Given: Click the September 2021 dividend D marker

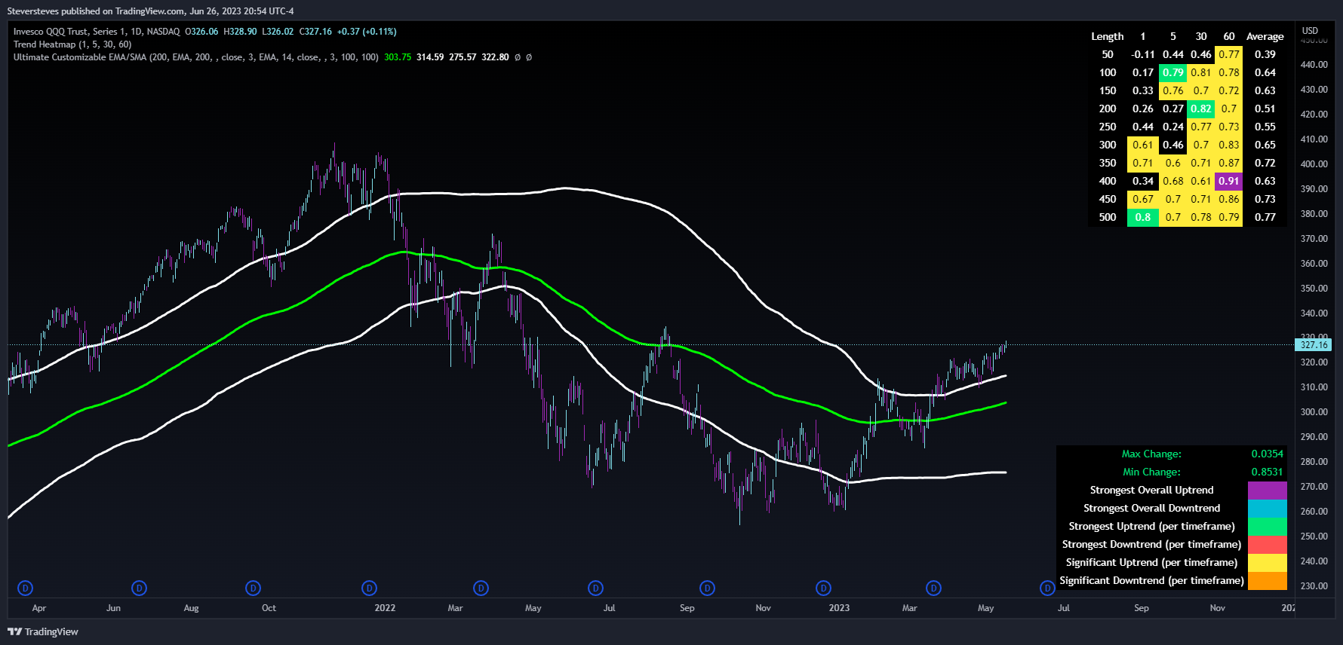Looking at the screenshot, I should (x=254, y=588).
